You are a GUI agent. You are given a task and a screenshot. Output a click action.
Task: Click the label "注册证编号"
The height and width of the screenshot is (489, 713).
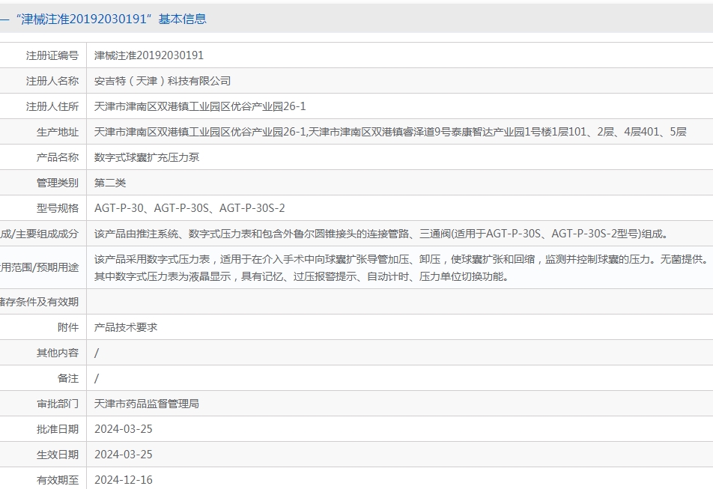[52, 55]
